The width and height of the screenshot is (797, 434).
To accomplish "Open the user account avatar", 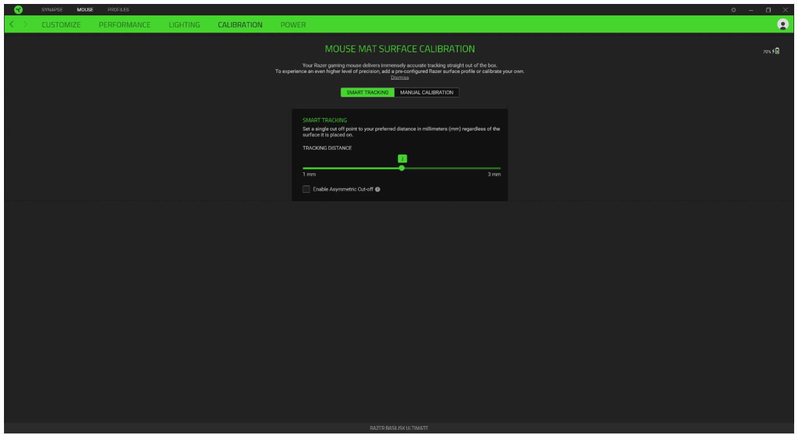I will click(783, 24).
